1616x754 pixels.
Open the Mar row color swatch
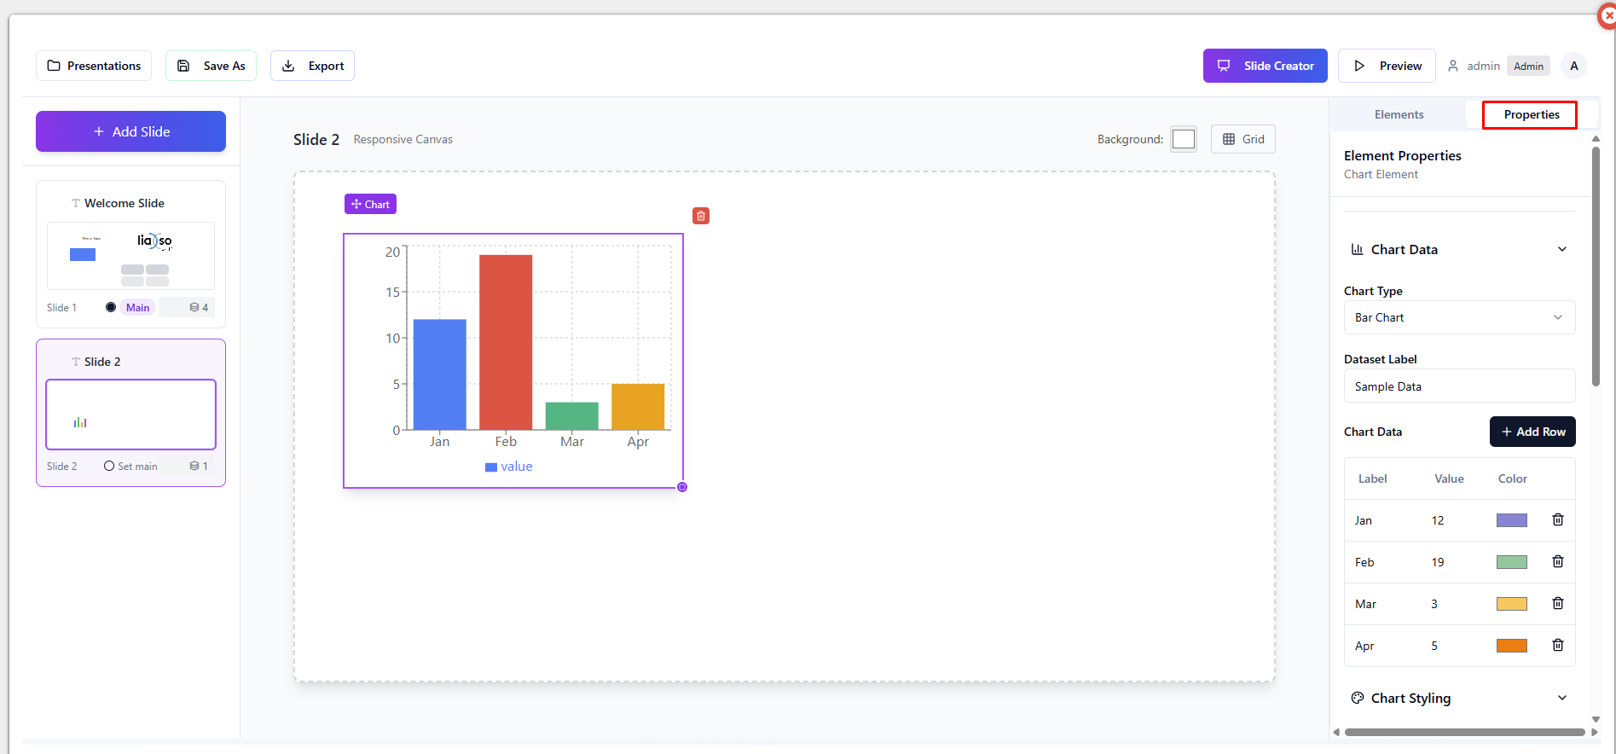pos(1511,604)
